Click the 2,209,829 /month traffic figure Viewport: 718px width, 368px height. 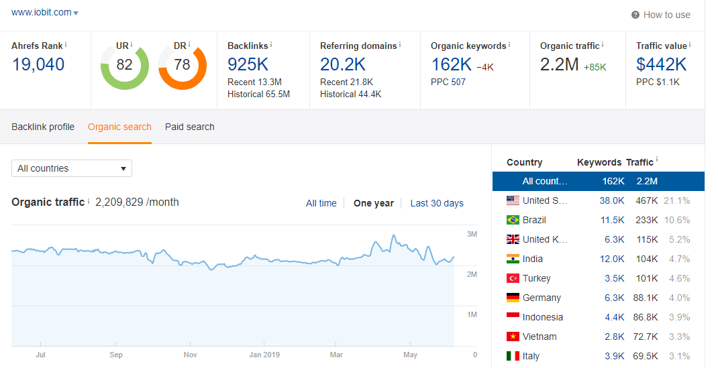tap(137, 202)
